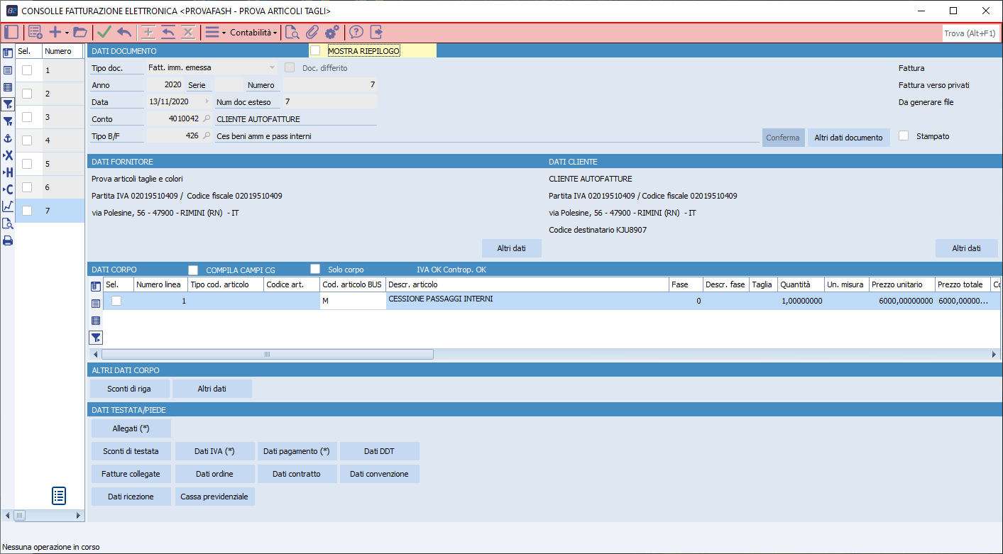Toggle the Solo corpo checkbox

[315, 270]
